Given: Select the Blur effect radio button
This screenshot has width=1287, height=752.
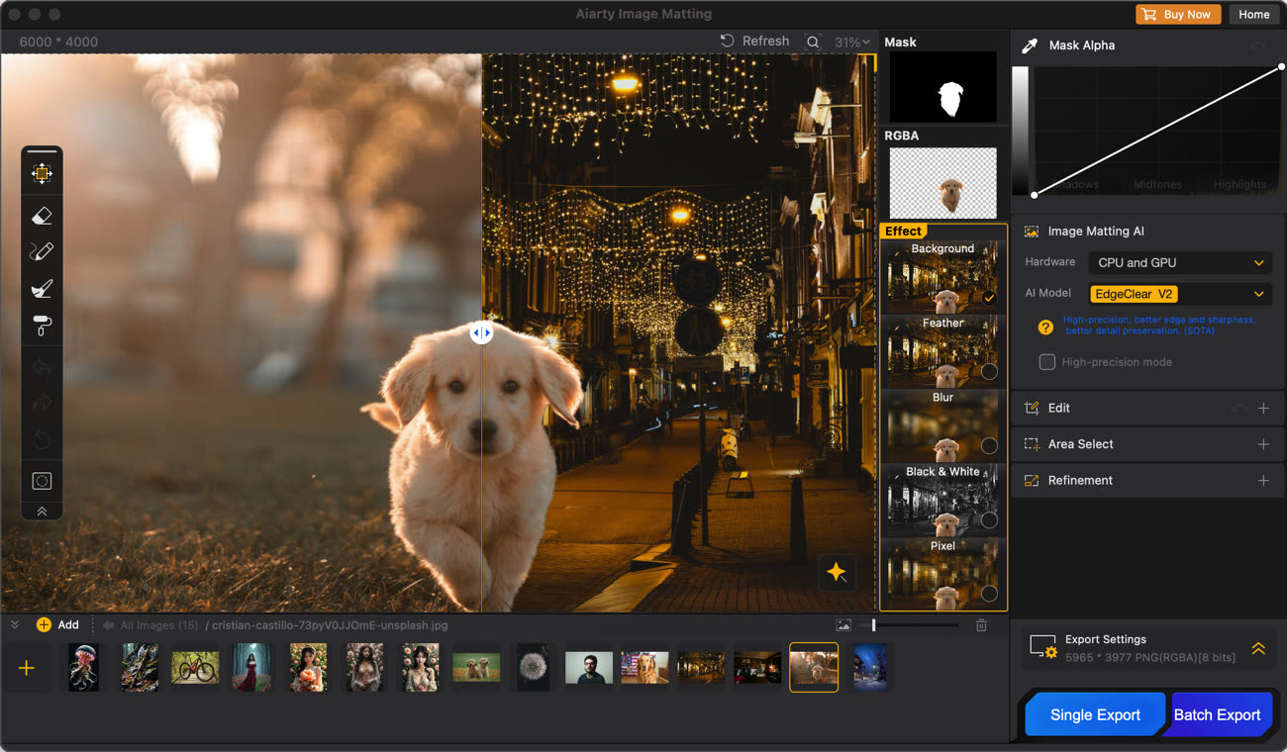Looking at the screenshot, I should (x=988, y=446).
